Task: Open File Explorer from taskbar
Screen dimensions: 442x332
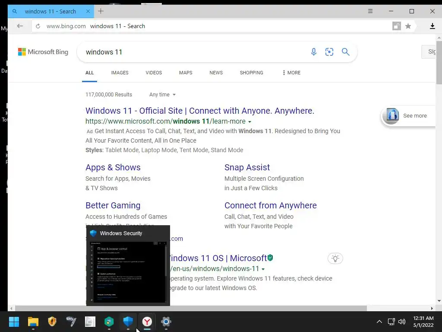Action: point(33,322)
